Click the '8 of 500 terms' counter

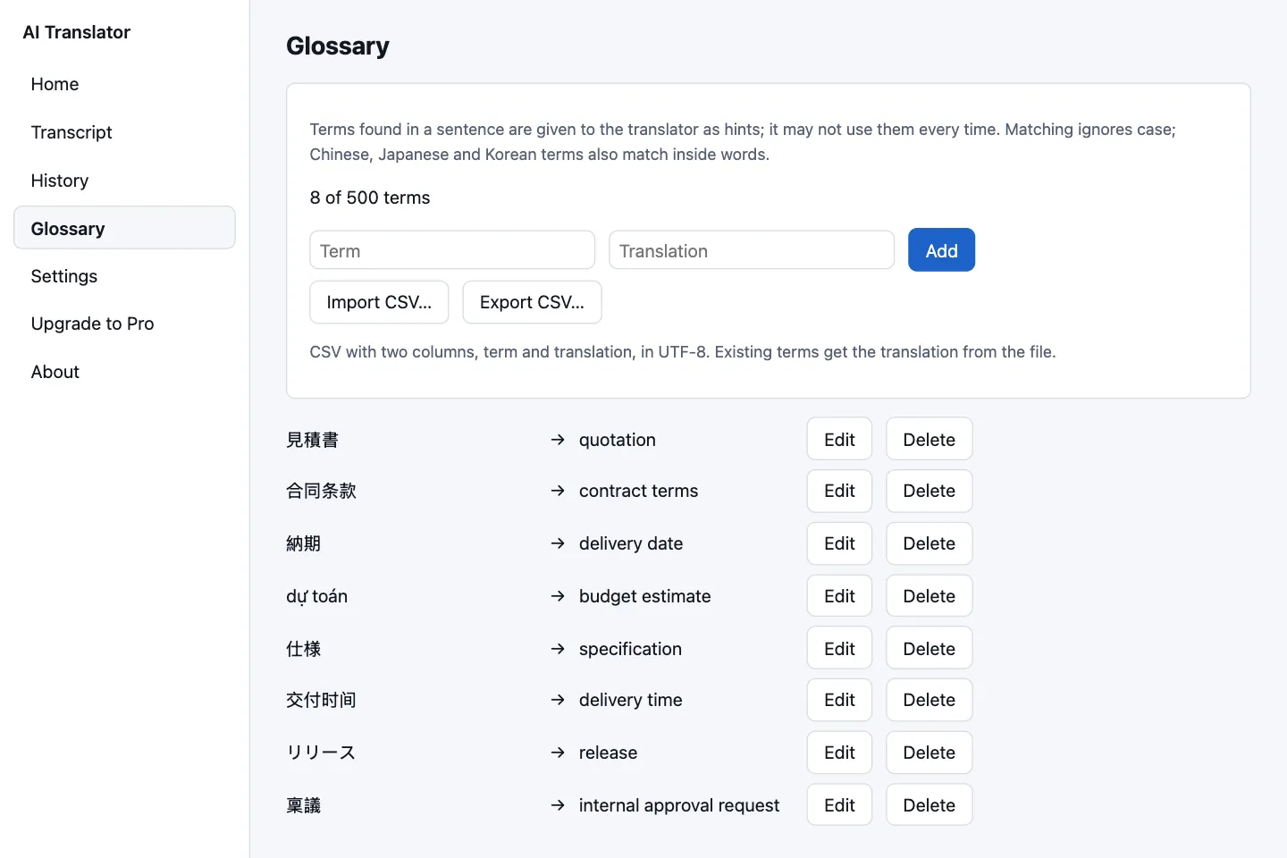[369, 198]
